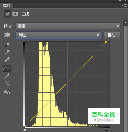Select the pencil draw-curve tool
This screenshot has width=128, height=132.
coord(7,76)
